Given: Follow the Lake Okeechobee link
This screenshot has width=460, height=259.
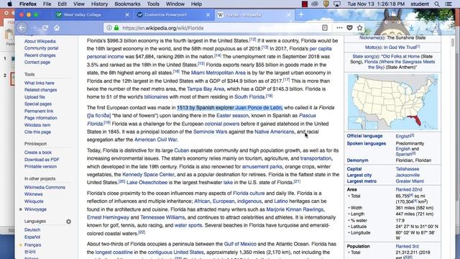Looking at the screenshot, I should coord(147,182).
